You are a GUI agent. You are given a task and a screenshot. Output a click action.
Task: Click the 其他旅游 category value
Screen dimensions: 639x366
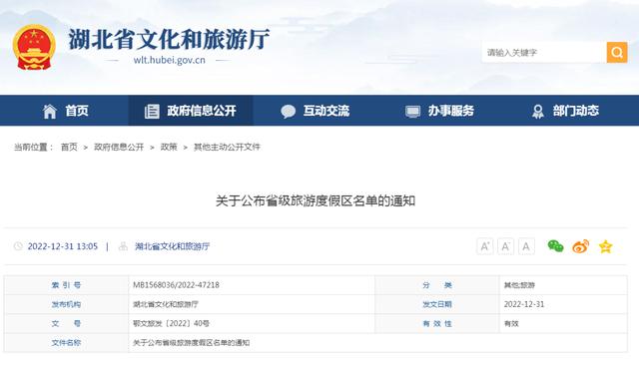click(519, 285)
